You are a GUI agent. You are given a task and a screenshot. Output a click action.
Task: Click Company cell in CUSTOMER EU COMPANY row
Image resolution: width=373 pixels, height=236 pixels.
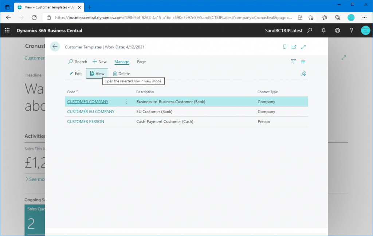click(x=266, y=111)
